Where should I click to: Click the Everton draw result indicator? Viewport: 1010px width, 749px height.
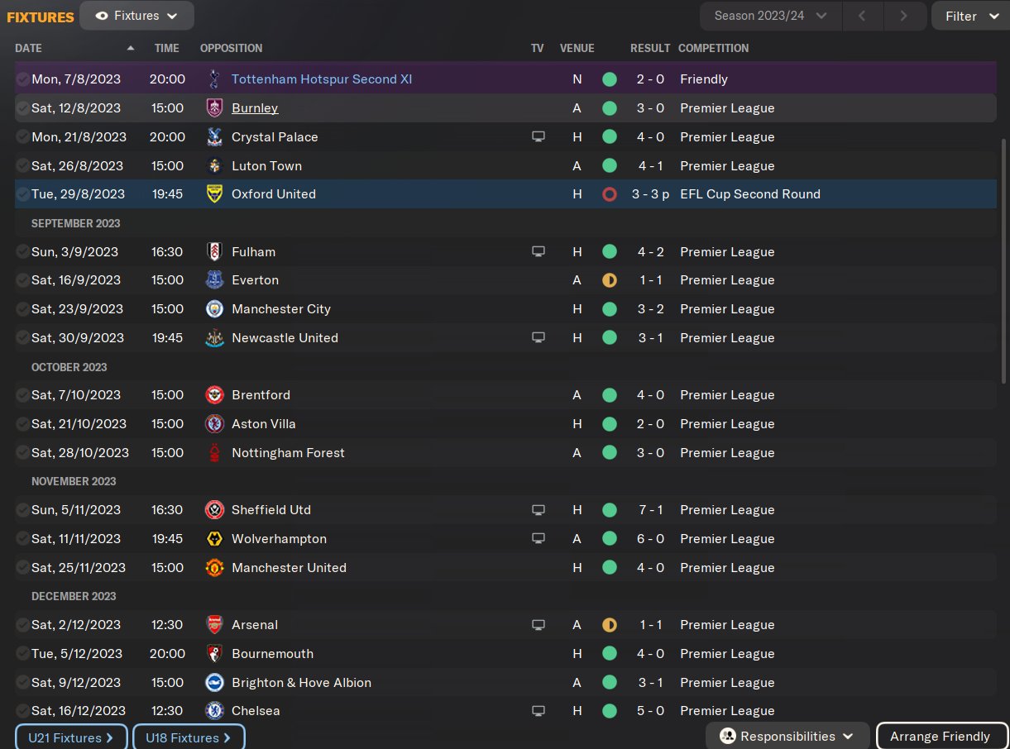(x=610, y=280)
